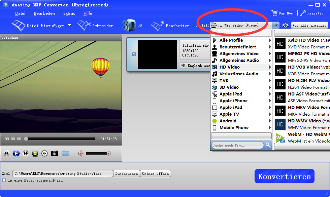Click the Datei hinzufügen film icon
330x197 pixels.
19,26
